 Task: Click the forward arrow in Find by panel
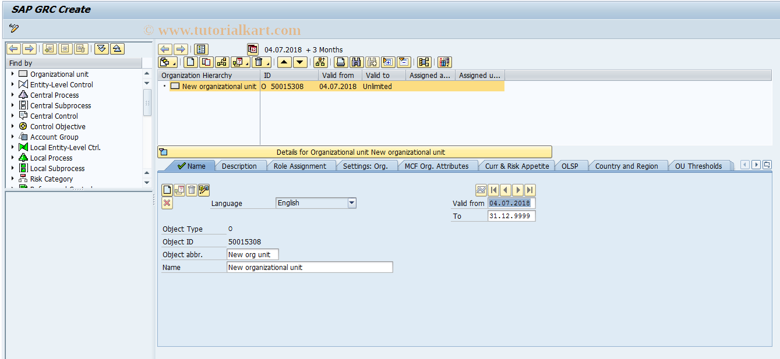29,49
